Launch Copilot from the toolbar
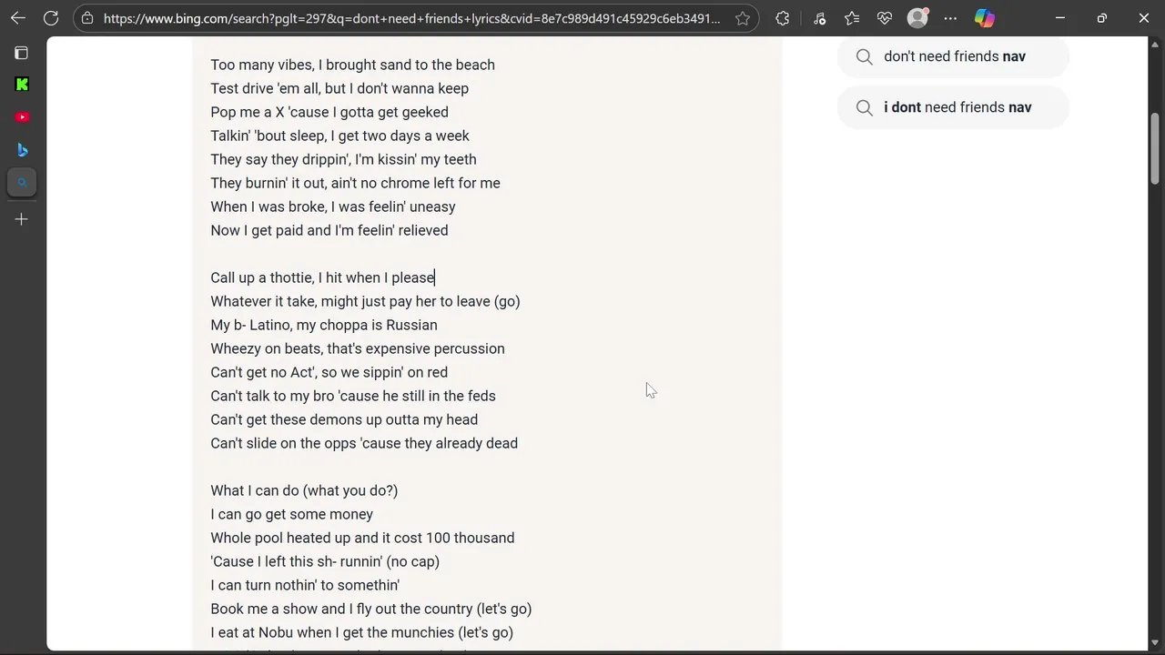1165x655 pixels. click(984, 18)
